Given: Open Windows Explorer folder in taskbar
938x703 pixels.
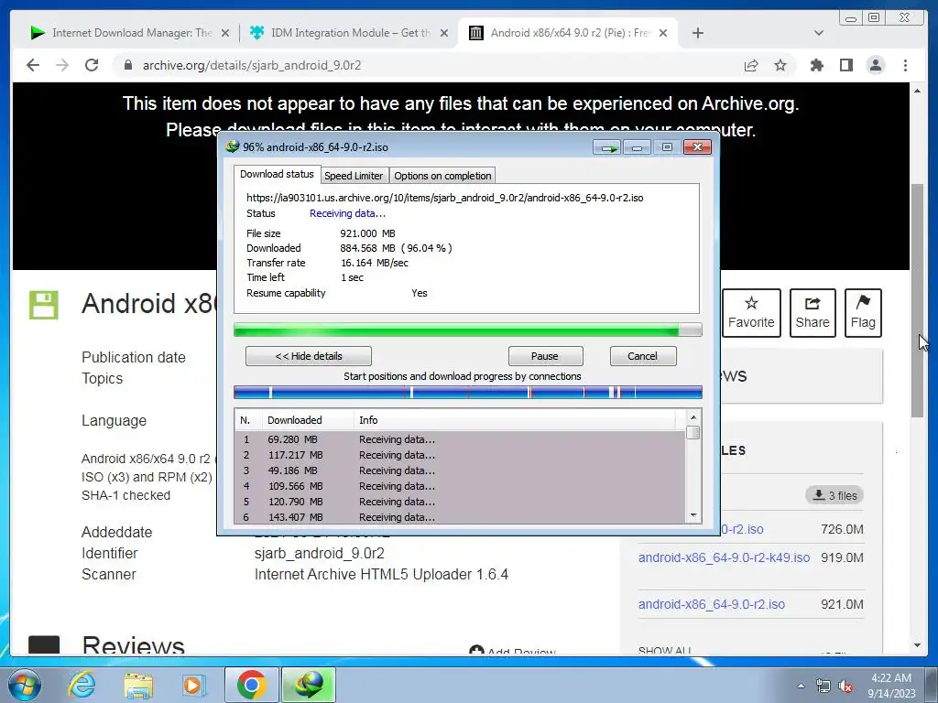Looking at the screenshot, I should coord(138,685).
